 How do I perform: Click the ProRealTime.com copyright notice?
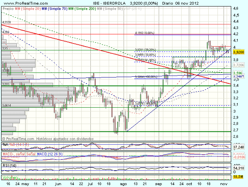[x=18, y=139]
